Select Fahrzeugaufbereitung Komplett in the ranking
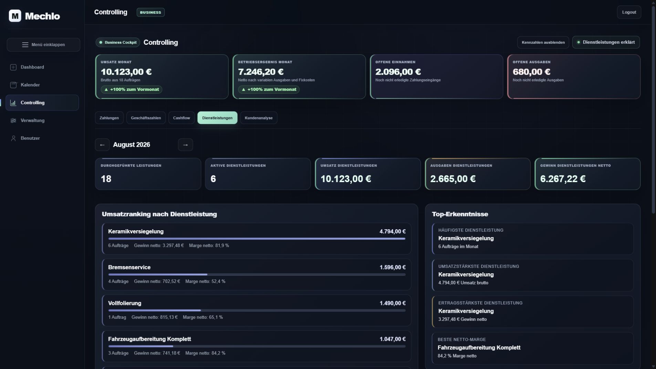This screenshot has width=656, height=369. click(x=257, y=346)
